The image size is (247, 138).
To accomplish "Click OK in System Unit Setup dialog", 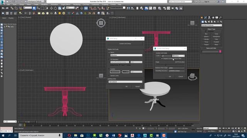I will coord(170,77).
